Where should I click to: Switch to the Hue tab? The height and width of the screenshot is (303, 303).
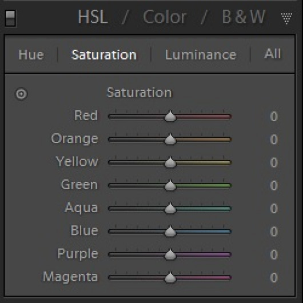31,55
